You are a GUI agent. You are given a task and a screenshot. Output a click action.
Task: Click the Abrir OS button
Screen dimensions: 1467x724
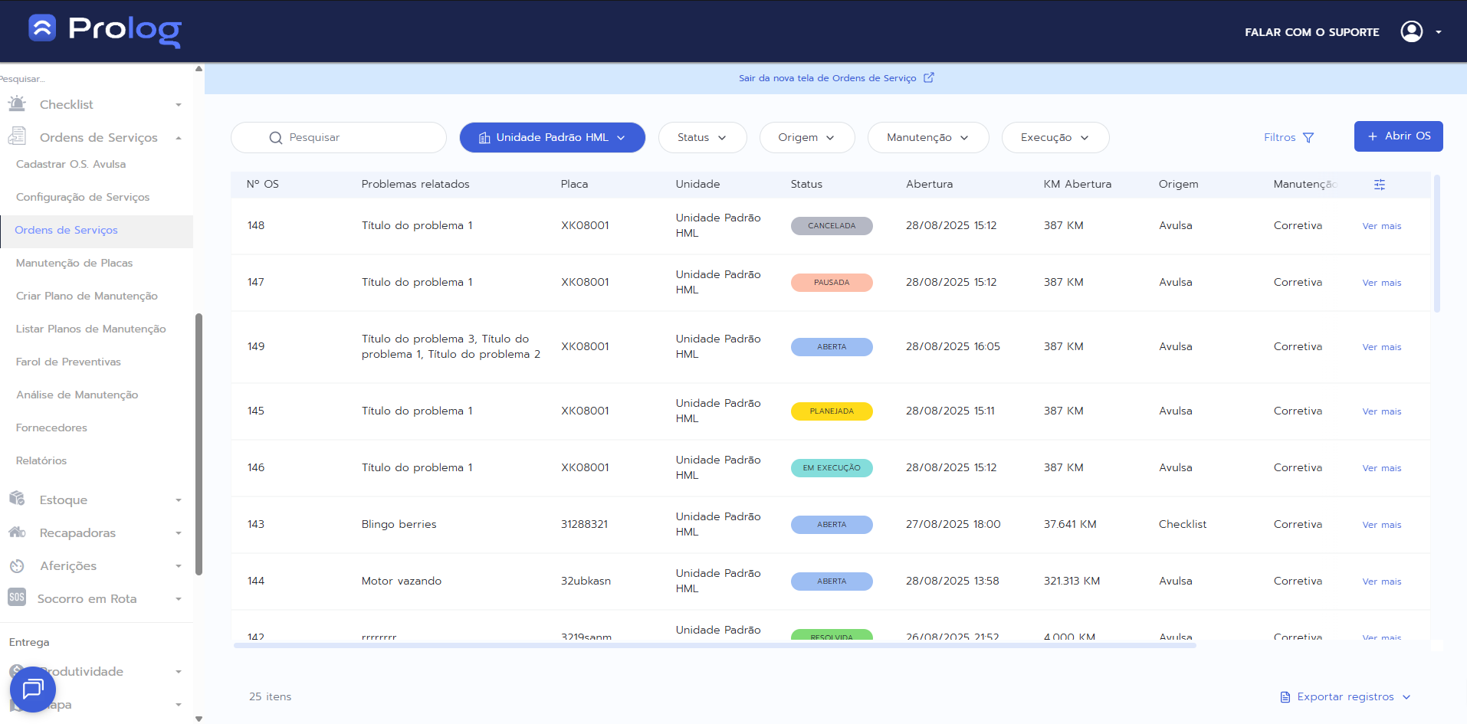(1398, 136)
